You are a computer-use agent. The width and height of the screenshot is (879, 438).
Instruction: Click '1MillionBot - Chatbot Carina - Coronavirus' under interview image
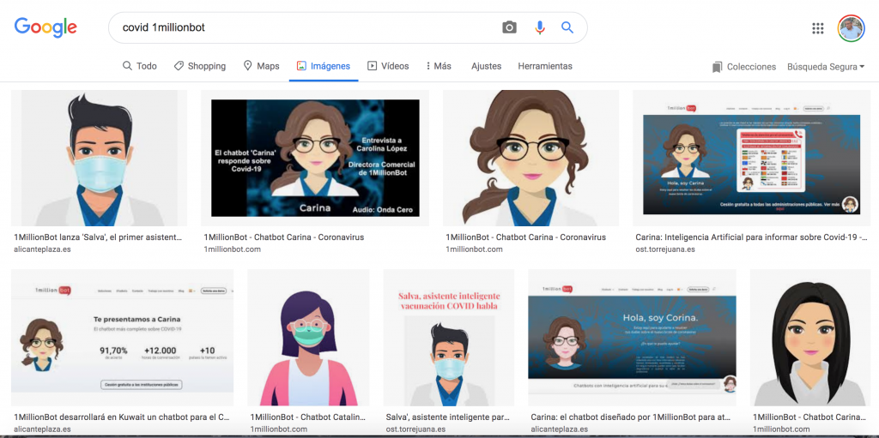click(x=283, y=237)
